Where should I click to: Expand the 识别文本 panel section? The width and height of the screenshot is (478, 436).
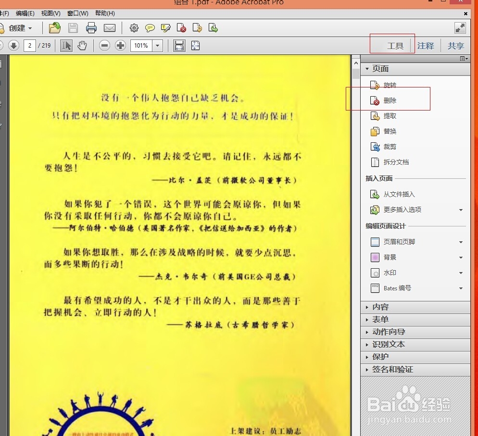[x=415, y=345]
